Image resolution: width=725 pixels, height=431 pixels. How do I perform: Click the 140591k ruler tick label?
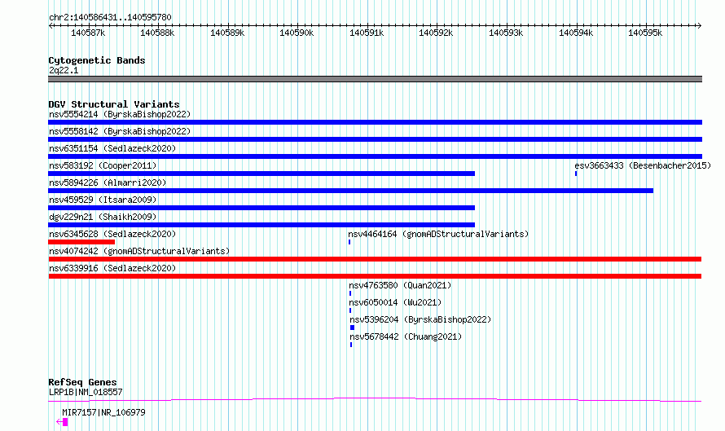367,33
